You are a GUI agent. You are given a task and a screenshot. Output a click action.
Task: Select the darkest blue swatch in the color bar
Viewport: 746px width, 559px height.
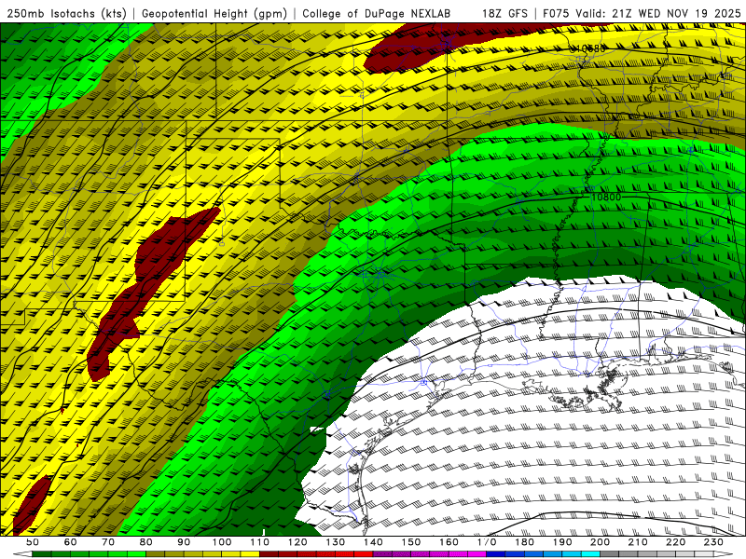pos(496,554)
